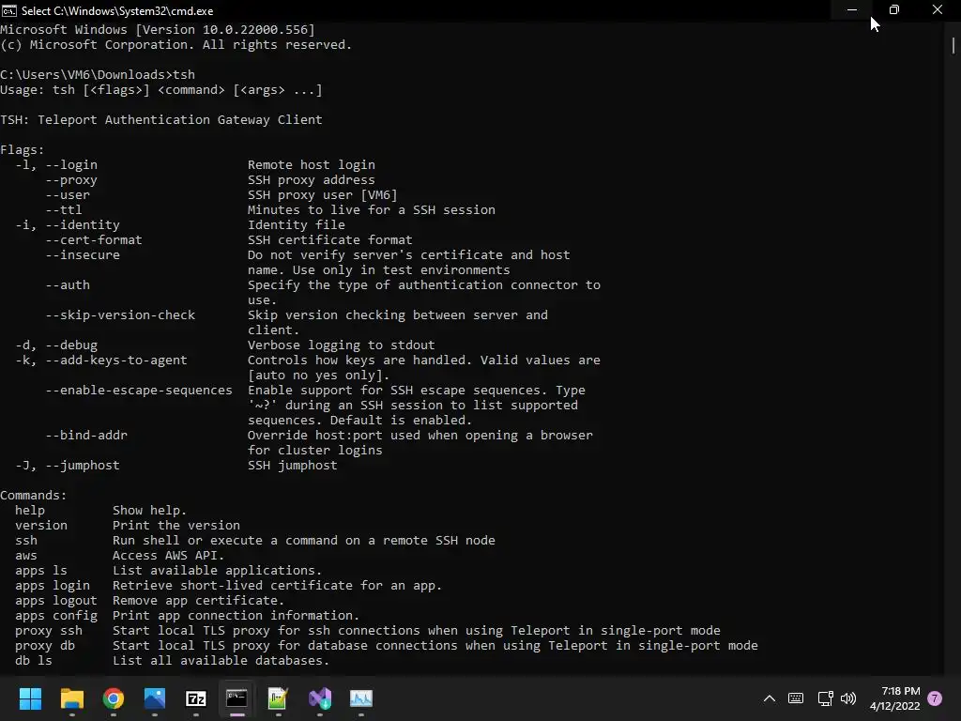This screenshot has height=721, width=961.
Task: Click the title bar text 'Select C:\Windows\System32\cmd.exe'
Action: (x=117, y=11)
